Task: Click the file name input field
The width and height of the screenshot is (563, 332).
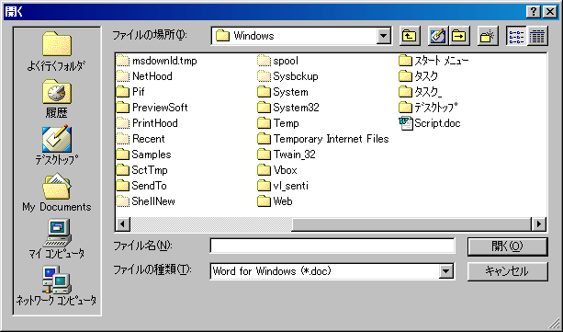Action: pyautogui.click(x=332, y=246)
